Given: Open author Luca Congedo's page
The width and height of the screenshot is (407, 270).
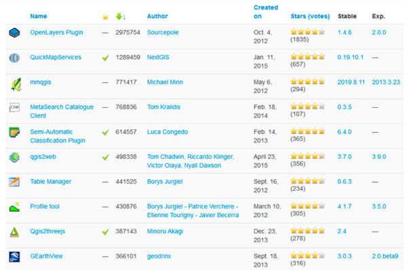Looking at the screenshot, I should [x=168, y=132].
